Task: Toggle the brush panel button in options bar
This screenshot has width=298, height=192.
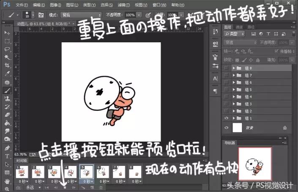Action: coord(41,15)
